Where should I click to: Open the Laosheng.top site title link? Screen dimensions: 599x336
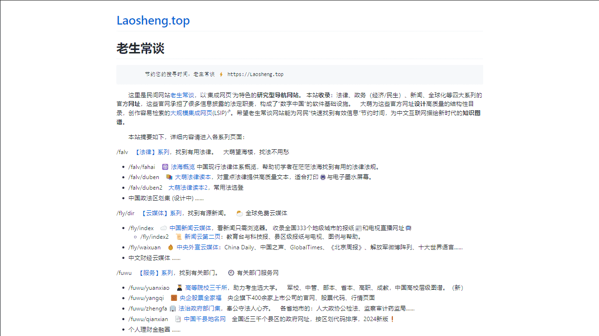pos(153,20)
